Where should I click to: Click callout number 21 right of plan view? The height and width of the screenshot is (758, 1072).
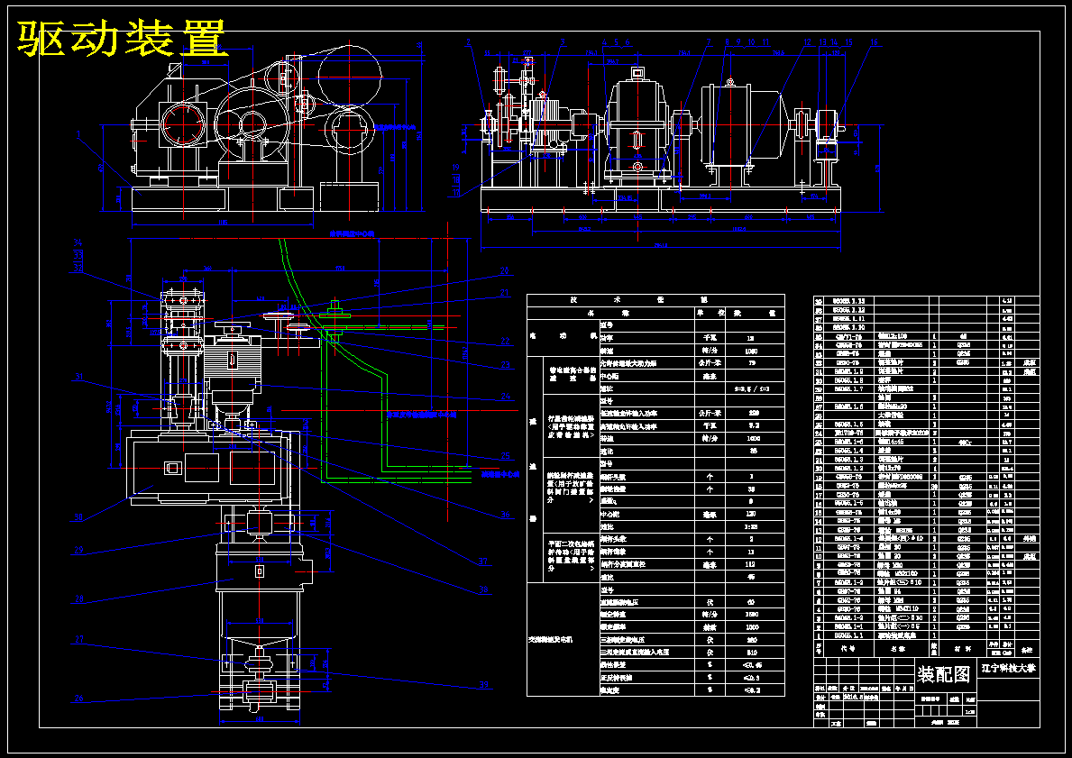tap(505, 293)
